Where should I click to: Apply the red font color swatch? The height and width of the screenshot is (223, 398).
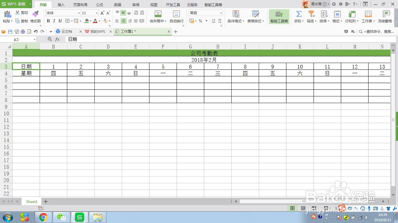(x=95, y=21)
